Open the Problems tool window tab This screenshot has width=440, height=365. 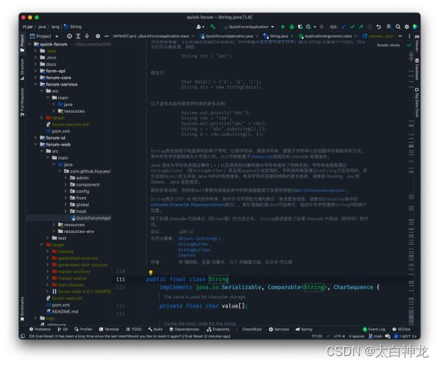40,329
